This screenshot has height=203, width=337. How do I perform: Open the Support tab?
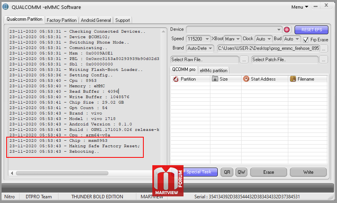pyautogui.click(x=122, y=20)
